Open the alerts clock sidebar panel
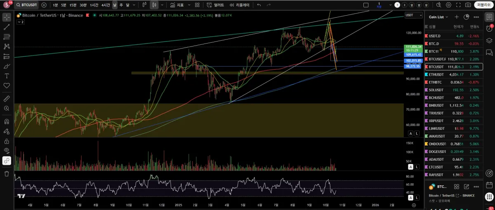Image resolution: width=495 pixels, height=210 pixels. click(489, 29)
